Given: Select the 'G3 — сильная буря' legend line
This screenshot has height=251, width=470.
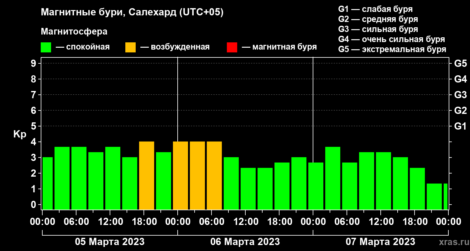Looking at the screenshot, I should (378, 29).
